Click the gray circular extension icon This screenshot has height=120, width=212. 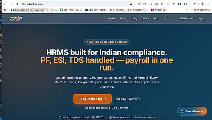tap(151, 4)
